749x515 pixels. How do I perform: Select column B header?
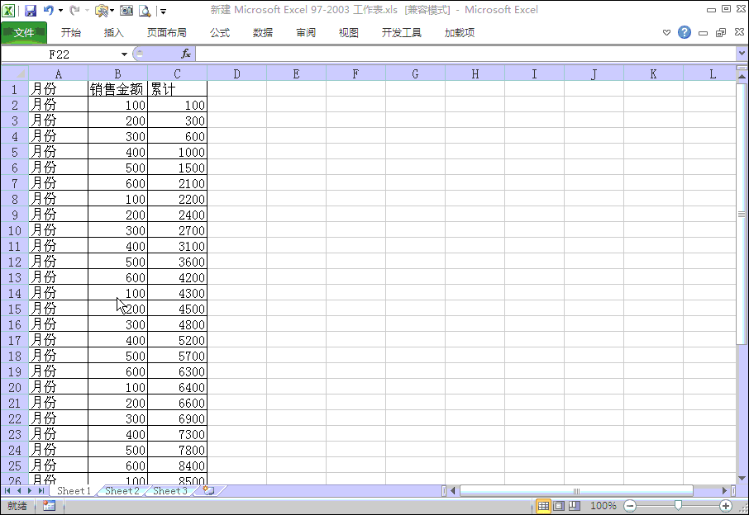tap(117, 74)
